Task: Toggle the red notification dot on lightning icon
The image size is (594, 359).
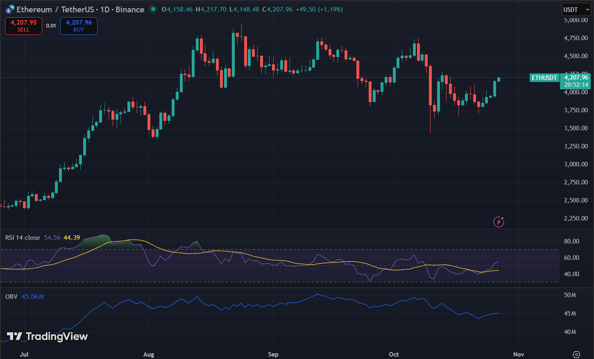Action: [503, 218]
